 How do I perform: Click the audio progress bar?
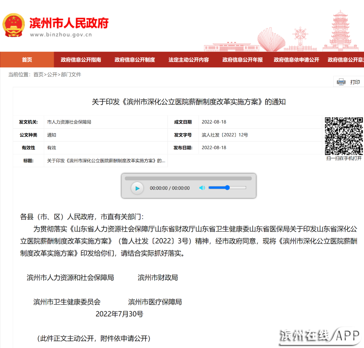pos(188,178)
